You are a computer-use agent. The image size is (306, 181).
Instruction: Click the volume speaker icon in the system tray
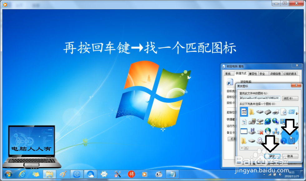point(280,174)
